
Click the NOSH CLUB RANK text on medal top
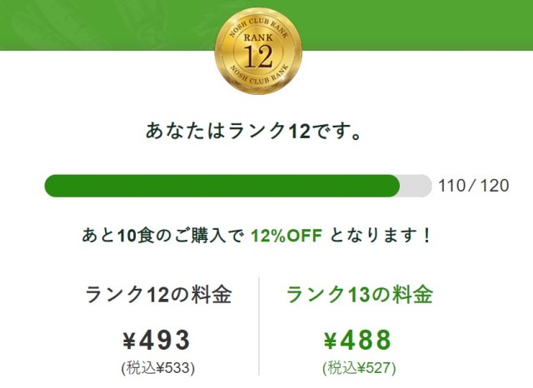pos(259,27)
